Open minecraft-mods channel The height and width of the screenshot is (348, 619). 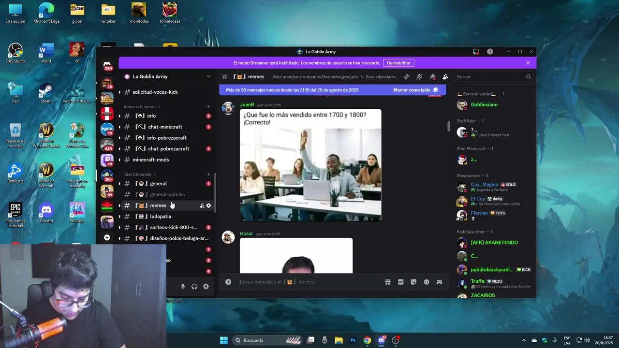point(167,160)
